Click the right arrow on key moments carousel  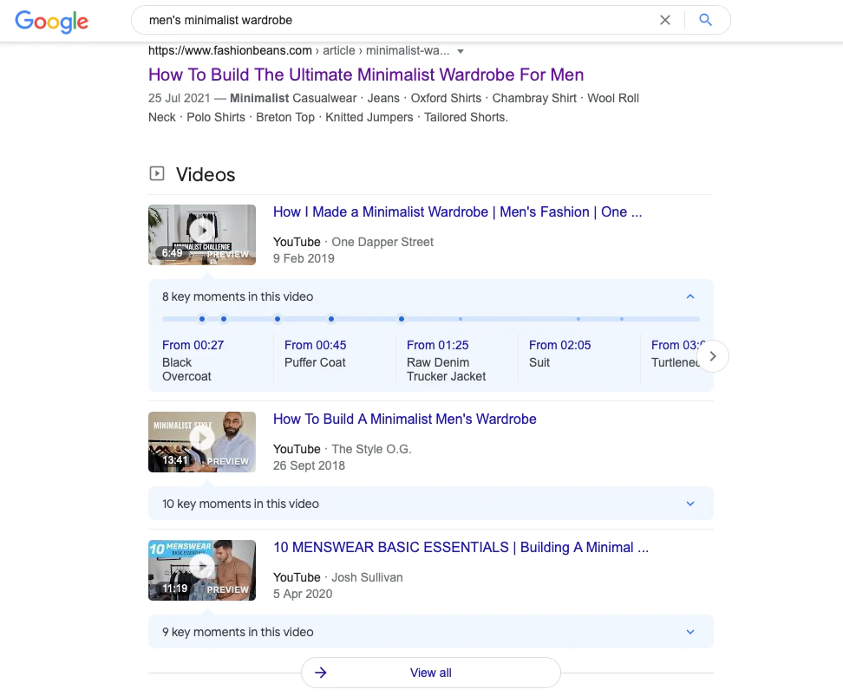(x=713, y=355)
